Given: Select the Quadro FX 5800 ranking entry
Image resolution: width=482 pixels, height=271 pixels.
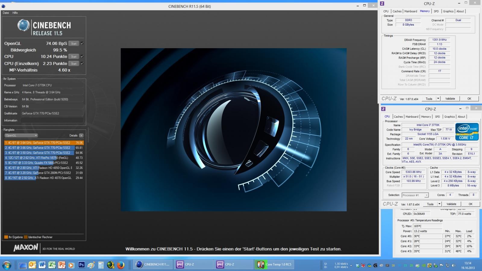Looking at the screenshot, I should (44, 163).
